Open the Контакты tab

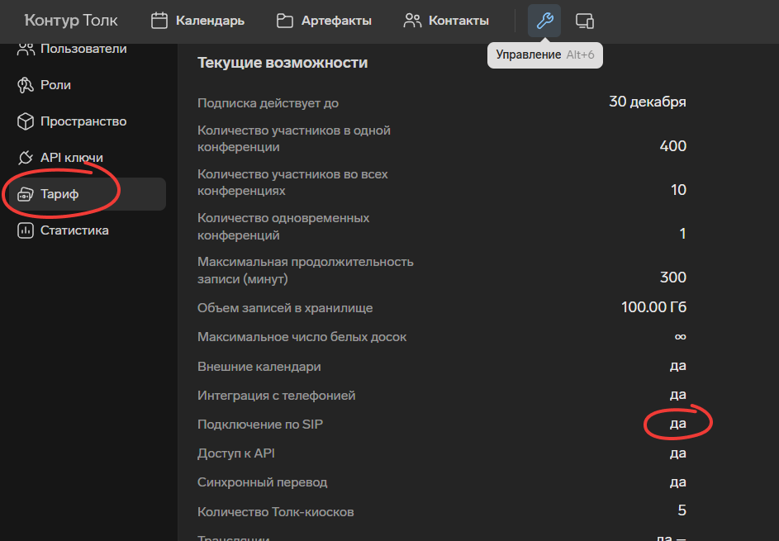(x=446, y=21)
